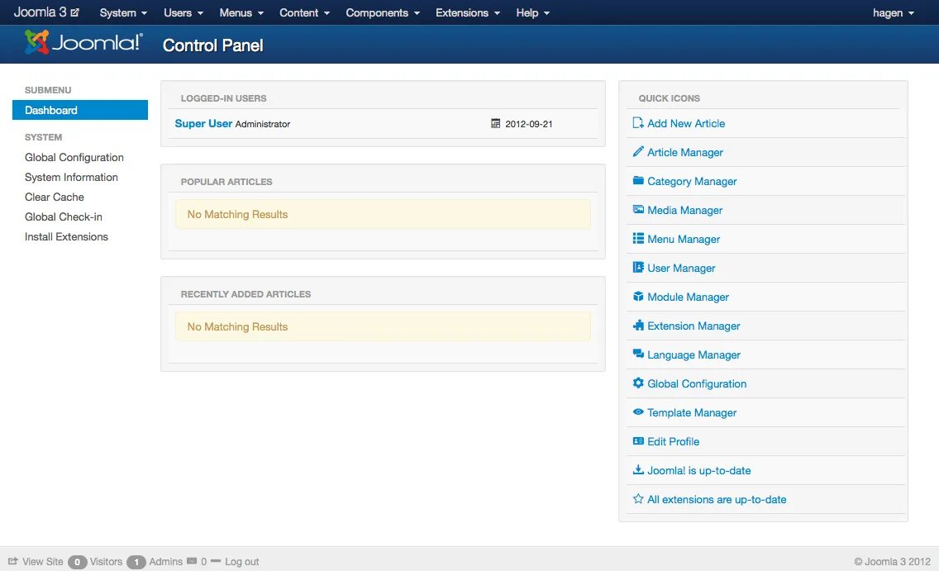Click the Global Configuration gear icon
The height and width of the screenshot is (571, 939).
point(638,383)
